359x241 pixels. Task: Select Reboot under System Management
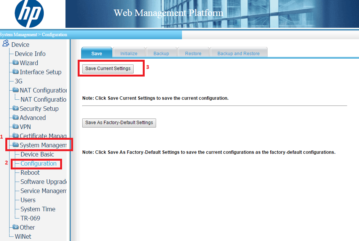point(30,172)
